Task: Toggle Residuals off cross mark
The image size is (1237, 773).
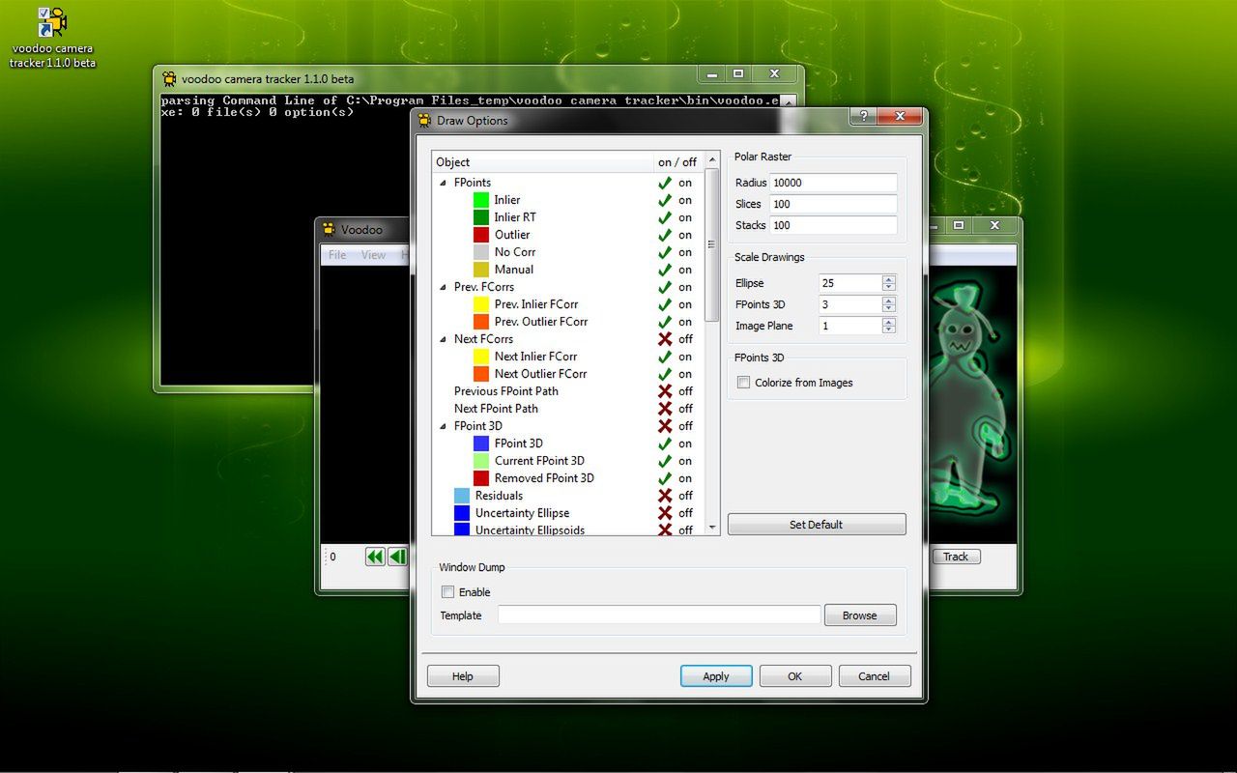Action: pos(665,496)
